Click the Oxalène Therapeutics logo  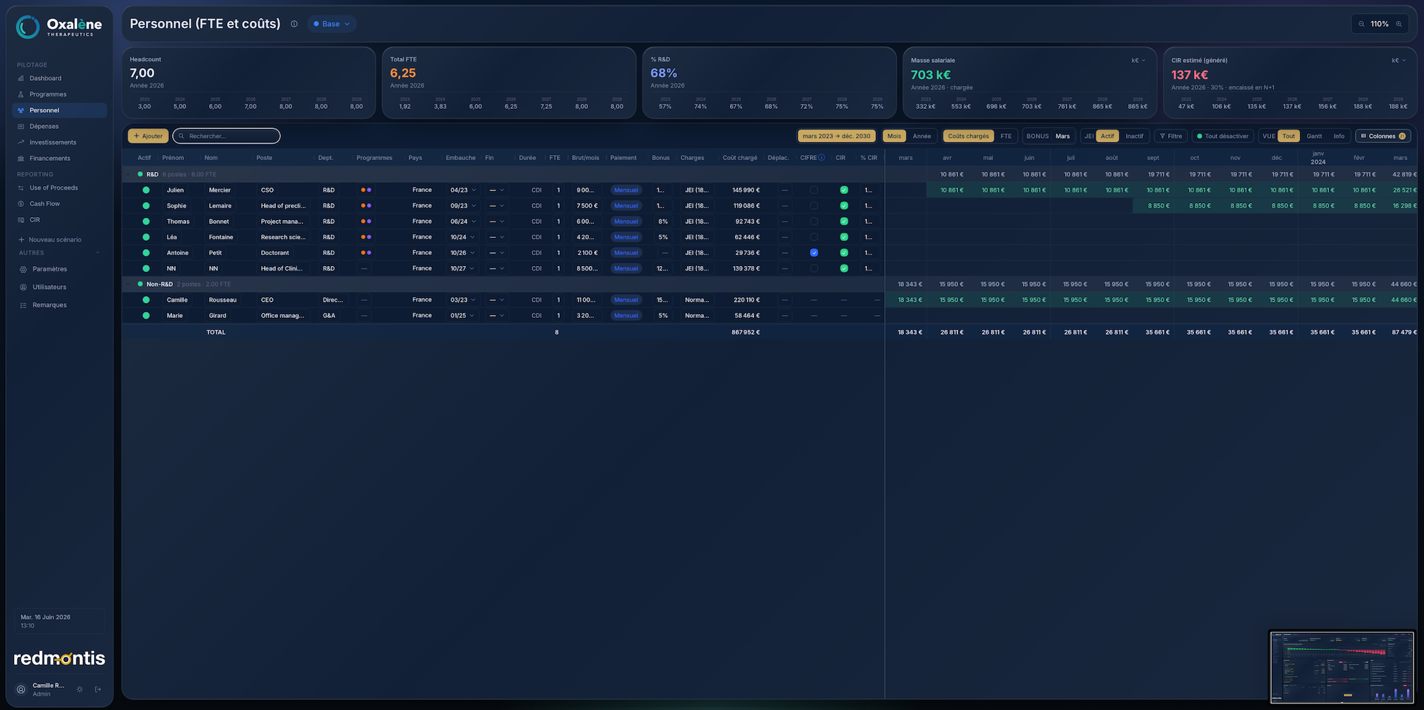click(x=59, y=27)
